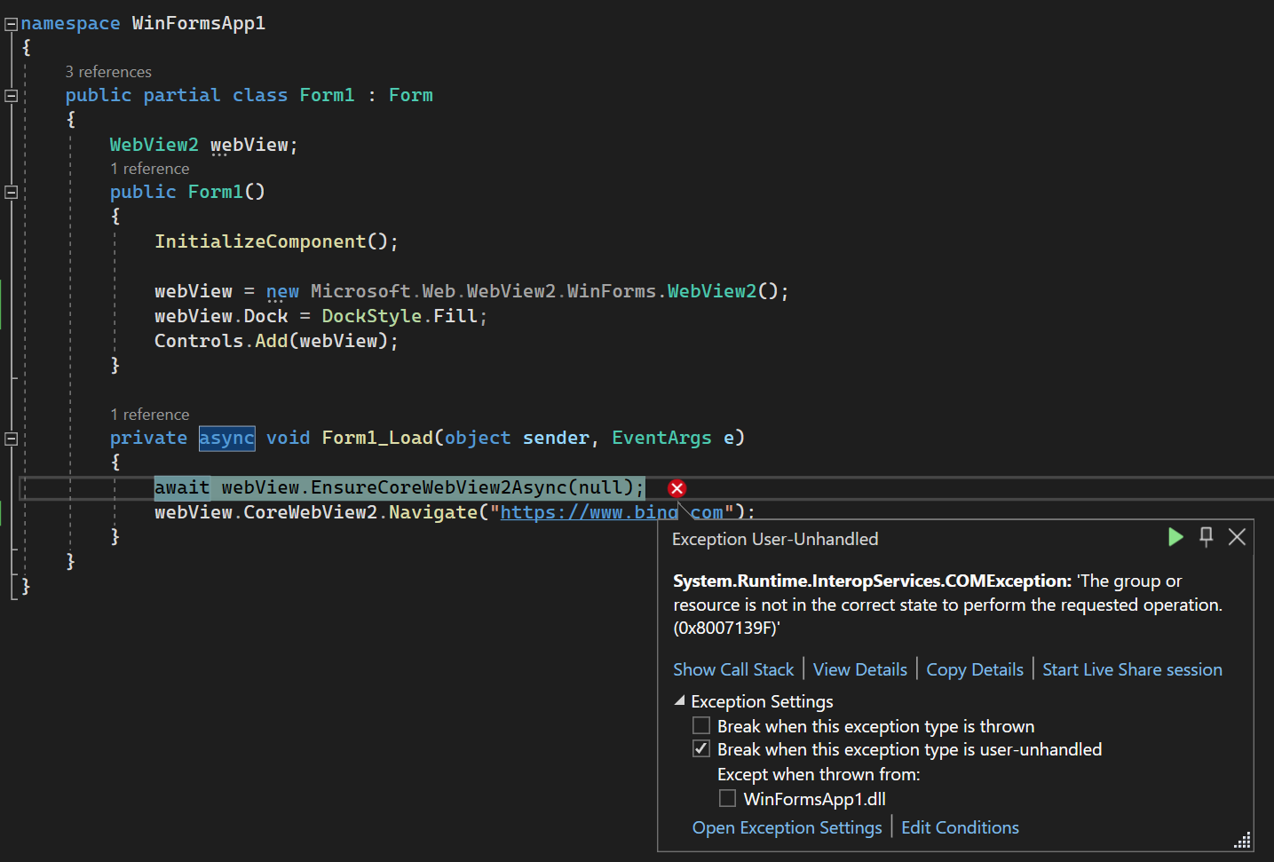This screenshot has width=1274, height=862.
Task: Click the new keyword in webView assignment
Action: coord(282,291)
